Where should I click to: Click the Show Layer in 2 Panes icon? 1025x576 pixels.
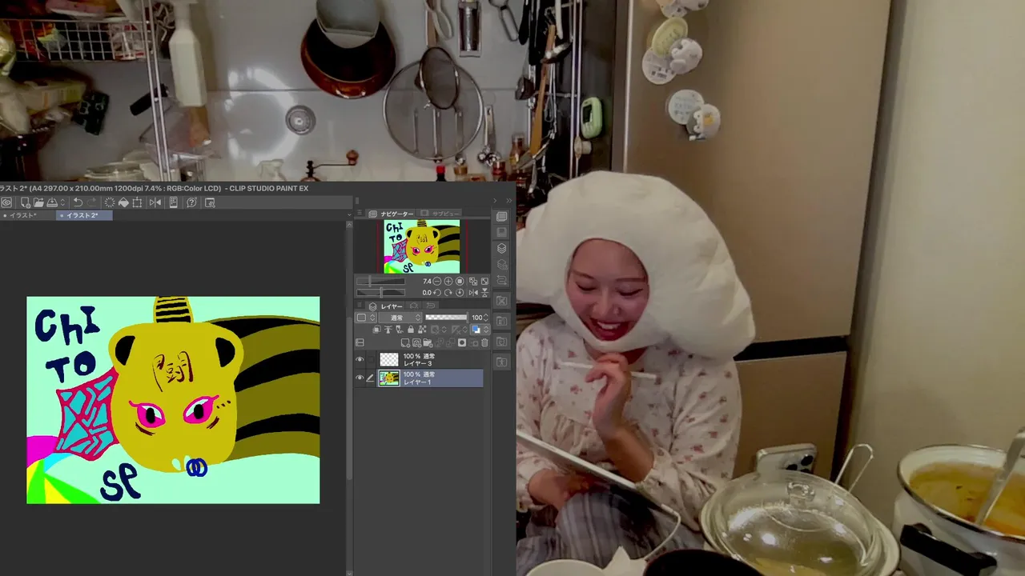(x=360, y=342)
